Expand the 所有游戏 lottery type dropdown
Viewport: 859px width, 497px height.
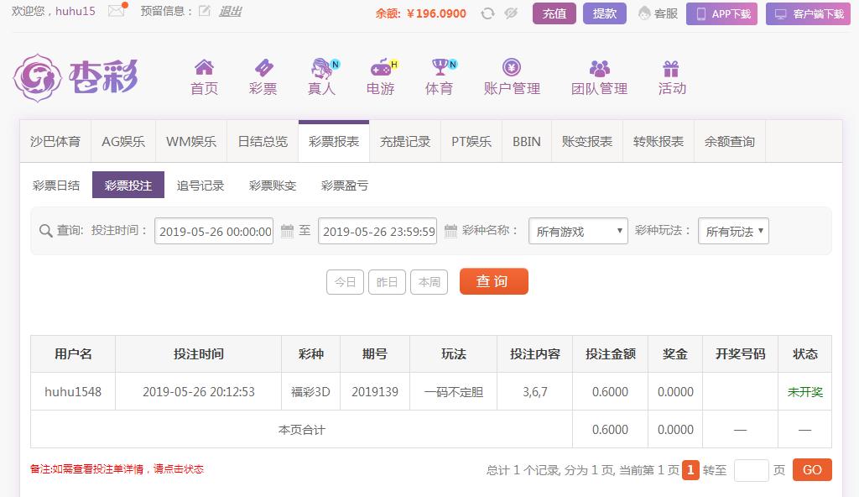[x=578, y=231]
